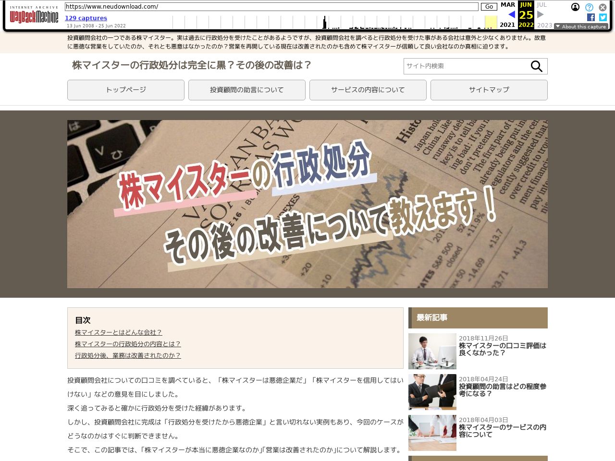This screenshot has height=461, width=615.
Task: Open the サイトマップ menu item
Action: tap(489, 90)
